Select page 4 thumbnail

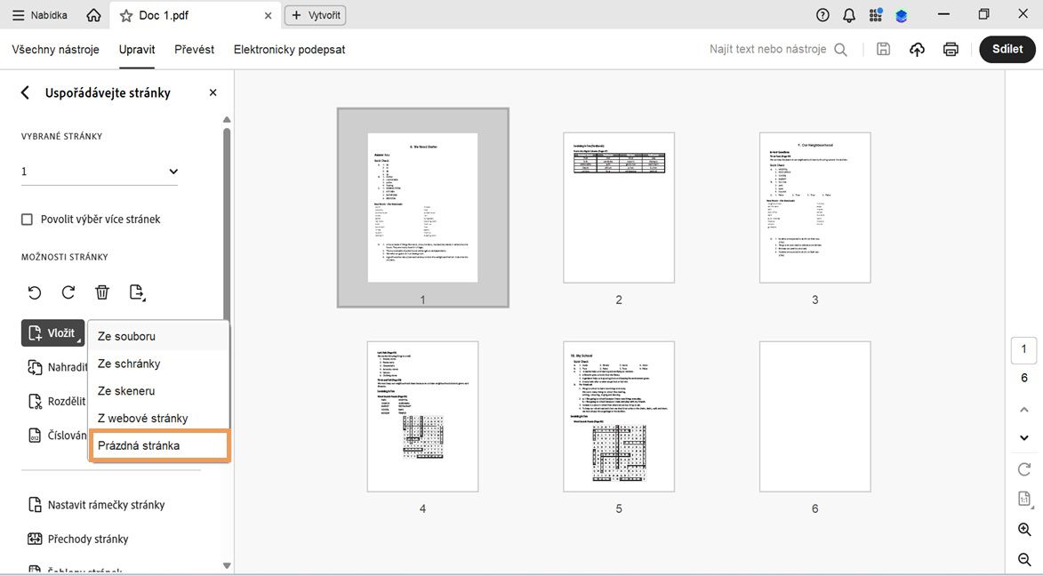(422, 416)
